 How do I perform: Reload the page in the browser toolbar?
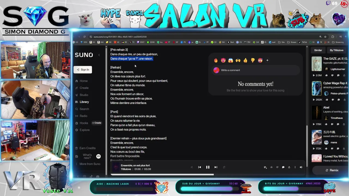pos(84,37)
